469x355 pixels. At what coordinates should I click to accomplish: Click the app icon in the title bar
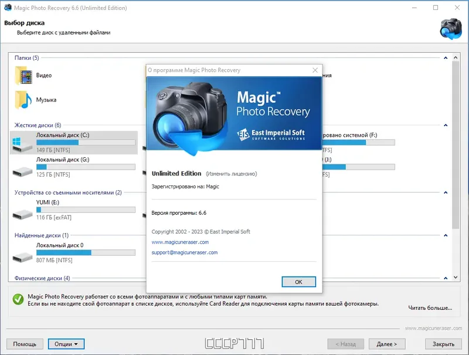click(x=8, y=8)
